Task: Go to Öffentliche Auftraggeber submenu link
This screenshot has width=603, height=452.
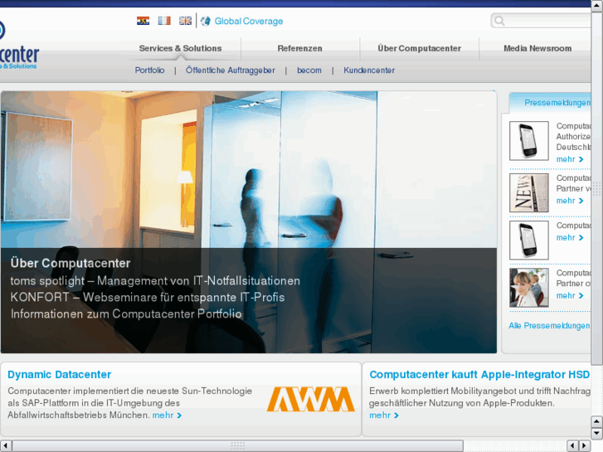Action: tap(231, 70)
